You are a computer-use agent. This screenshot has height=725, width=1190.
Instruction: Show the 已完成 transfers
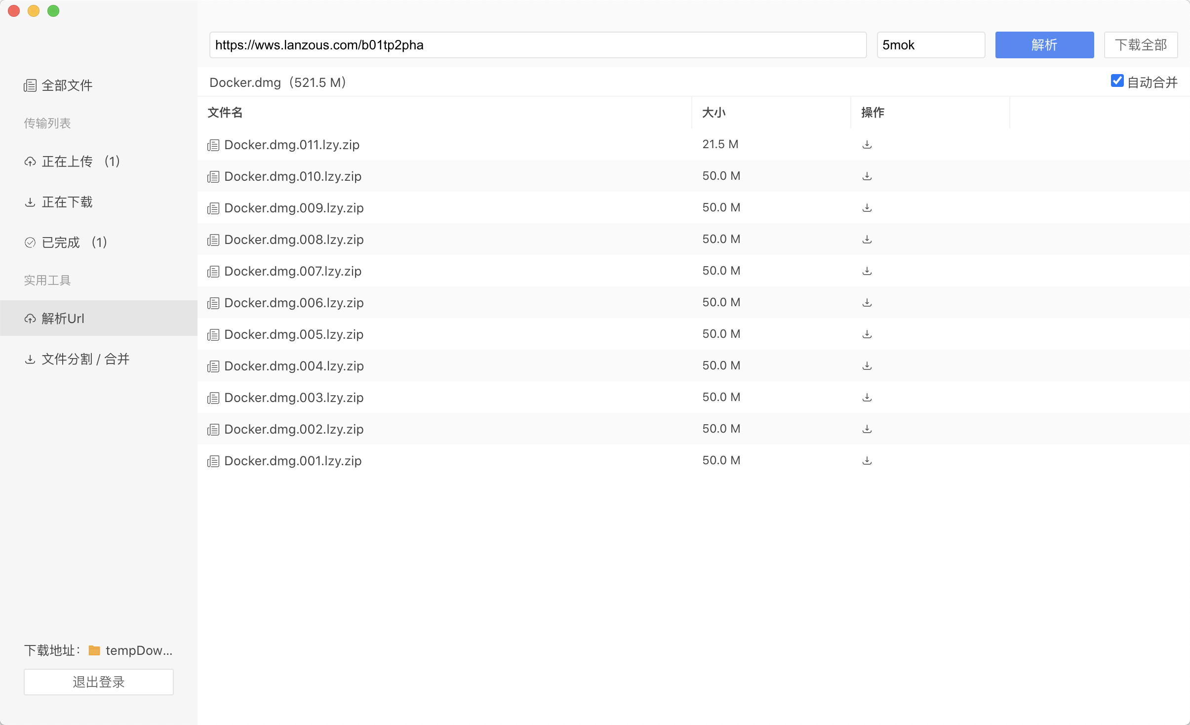pos(61,242)
